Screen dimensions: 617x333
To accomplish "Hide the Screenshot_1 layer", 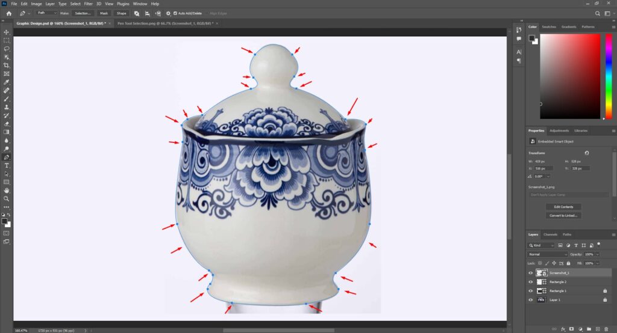I will [x=530, y=272].
